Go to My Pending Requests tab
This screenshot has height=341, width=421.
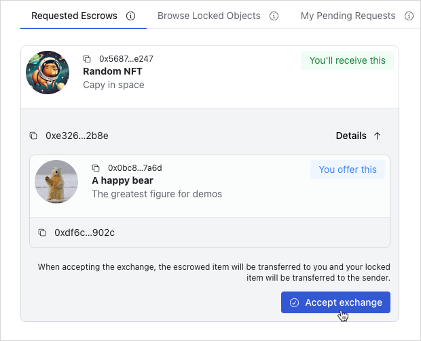348,16
